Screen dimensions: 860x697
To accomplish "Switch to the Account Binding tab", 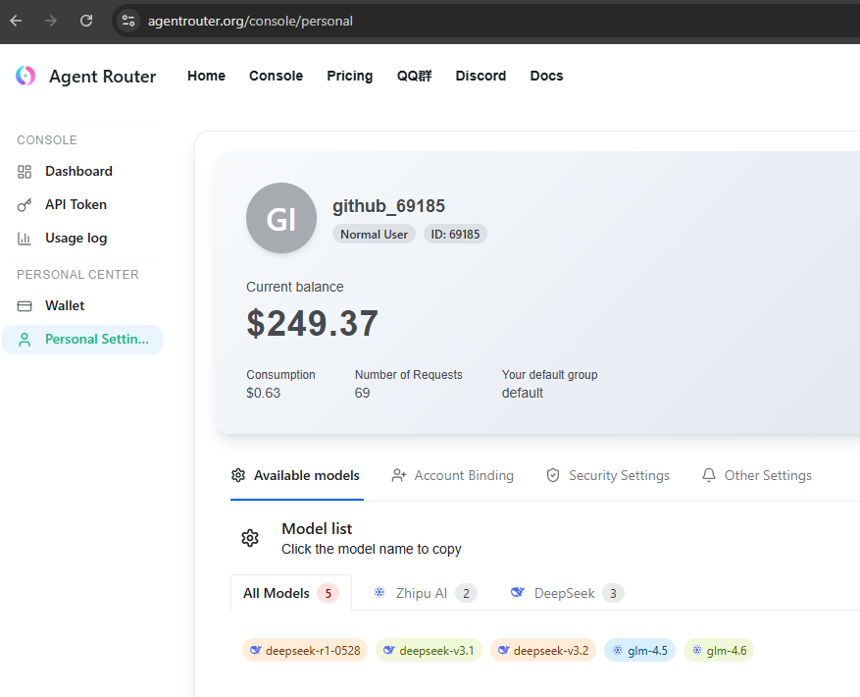I will [x=452, y=475].
